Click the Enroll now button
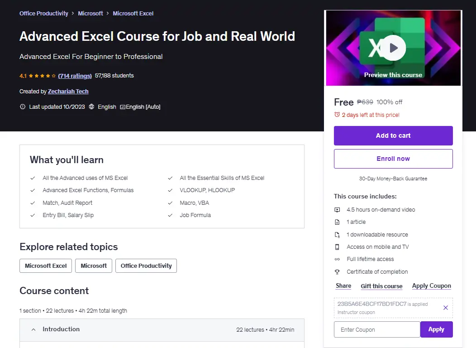The image size is (476, 348). (x=393, y=159)
